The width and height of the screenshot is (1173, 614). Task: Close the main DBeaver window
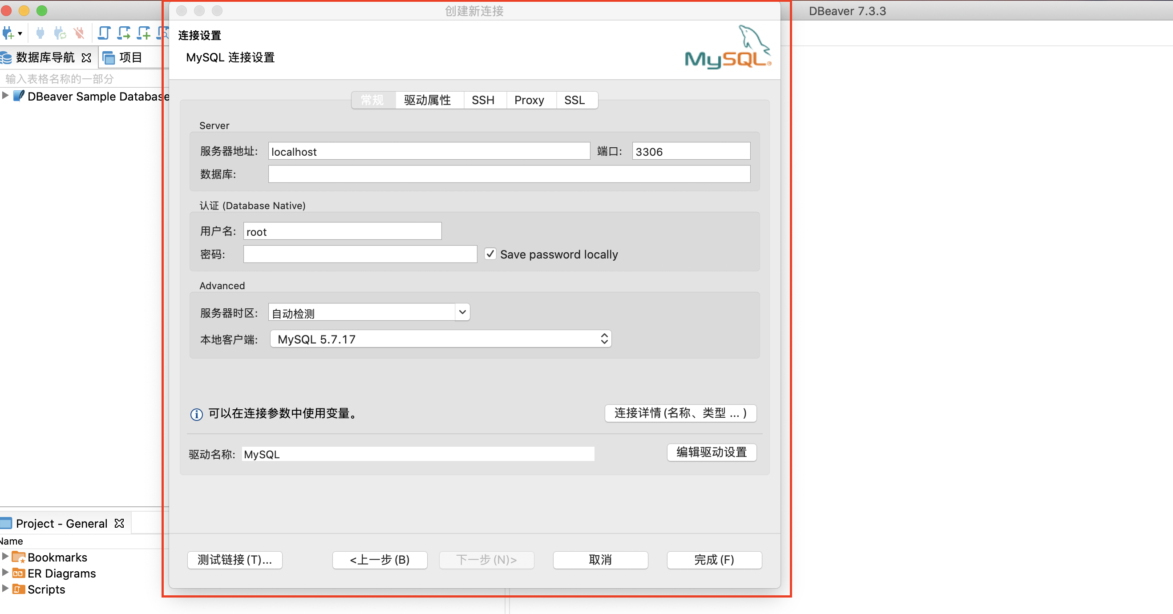[6, 11]
